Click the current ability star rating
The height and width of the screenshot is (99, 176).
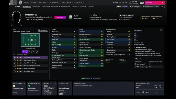point(145,18)
